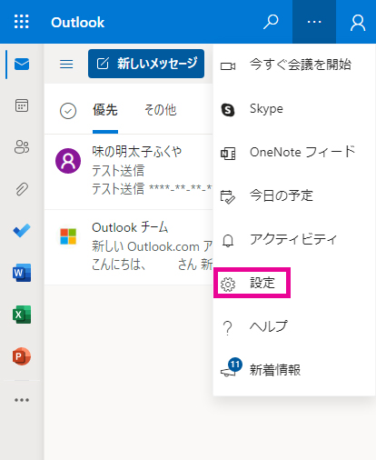Click the 新しいメッセージ button
This screenshot has width=376, height=460.
point(146,64)
